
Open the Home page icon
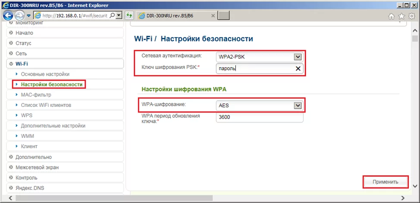pyautogui.click(x=392, y=16)
